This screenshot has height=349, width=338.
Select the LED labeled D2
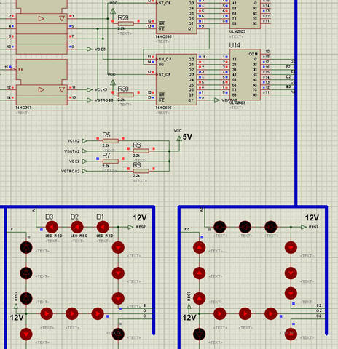(77, 227)
